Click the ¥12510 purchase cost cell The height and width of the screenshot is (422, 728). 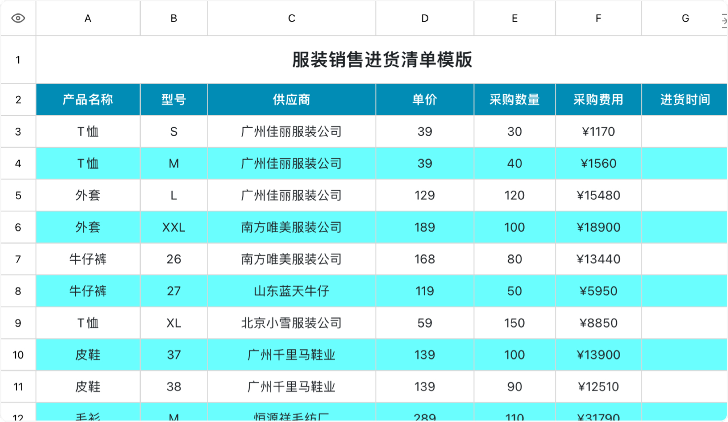[598, 387]
